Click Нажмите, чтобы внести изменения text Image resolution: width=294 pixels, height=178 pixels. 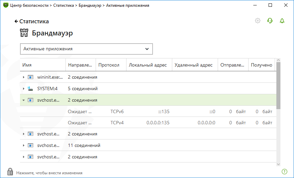point(49,173)
